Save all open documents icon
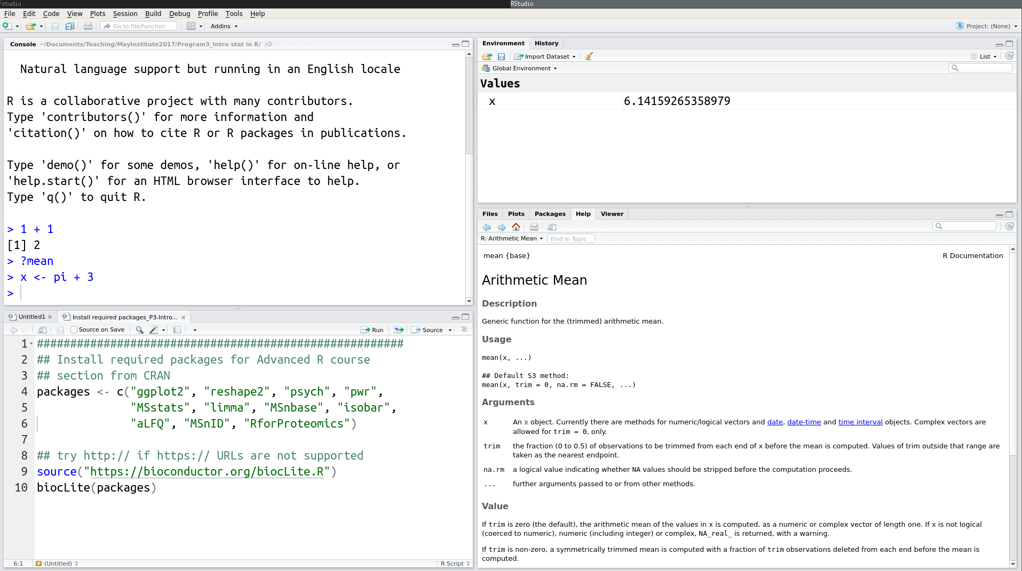The image size is (1022, 571). [x=70, y=26]
